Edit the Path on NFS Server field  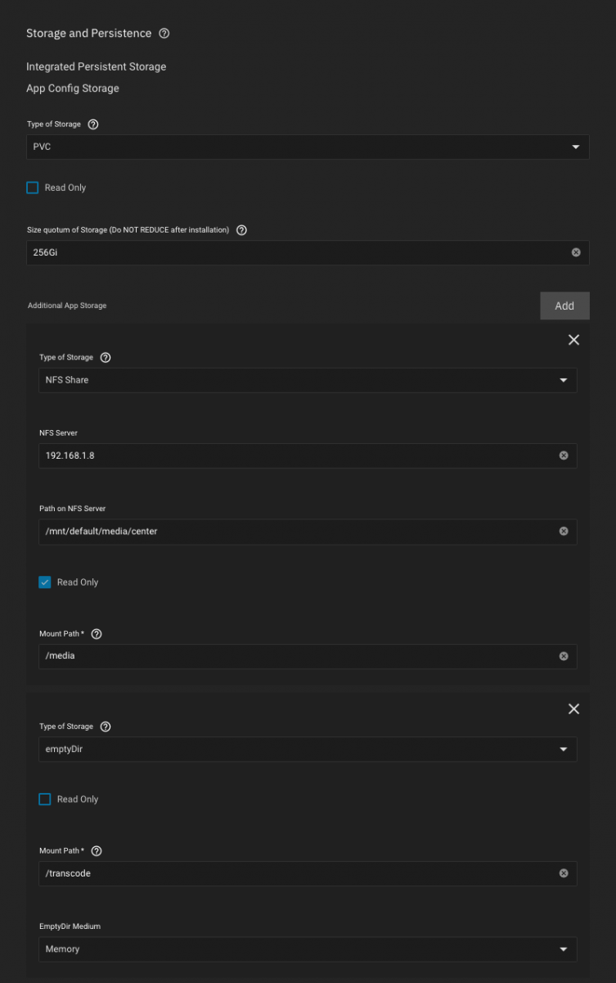tap(295, 531)
